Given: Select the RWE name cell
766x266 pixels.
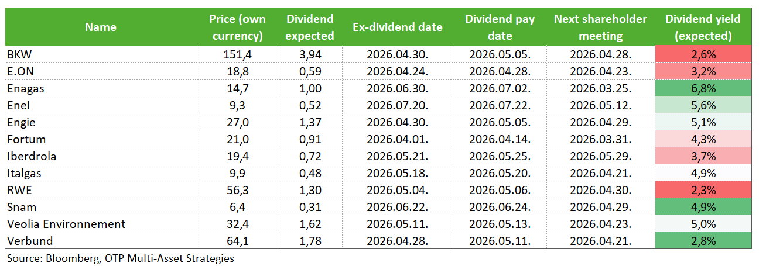Looking at the screenshot, I should coord(100,190).
